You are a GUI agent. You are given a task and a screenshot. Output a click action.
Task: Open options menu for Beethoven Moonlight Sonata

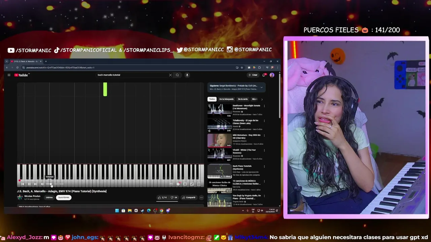click(x=264, y=106)
